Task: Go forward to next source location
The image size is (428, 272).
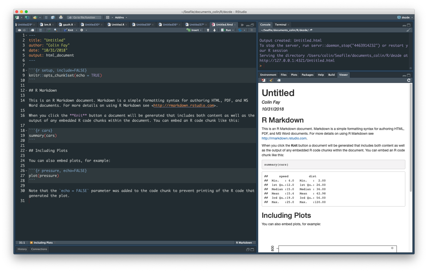Action: (x=24, y=30)
